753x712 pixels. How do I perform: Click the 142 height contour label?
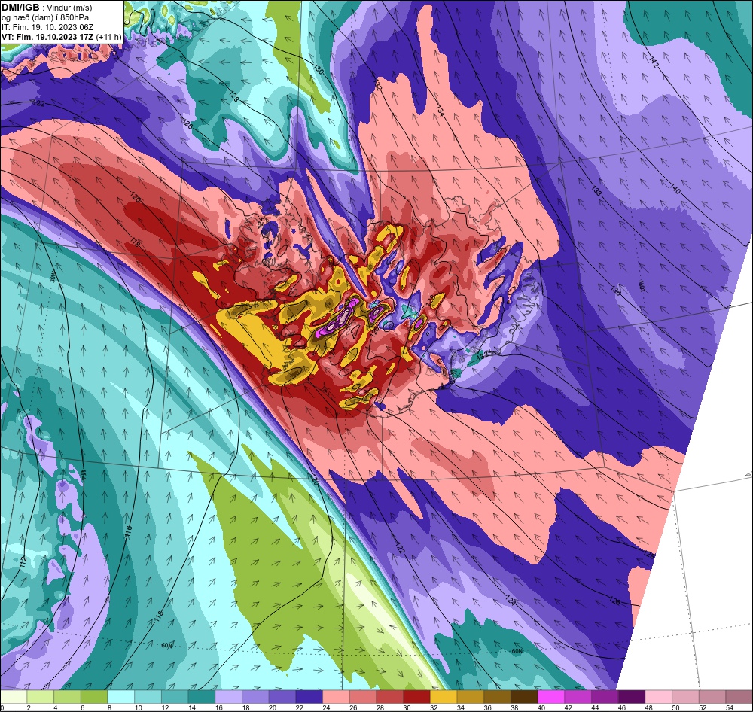(654, 62)
